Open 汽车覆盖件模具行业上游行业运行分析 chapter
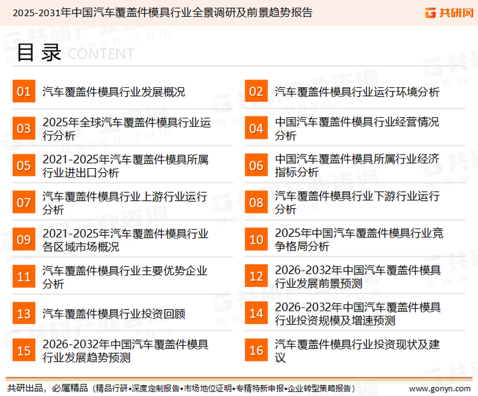This screenshot has width=478, height=396. (x=125, y=203)
